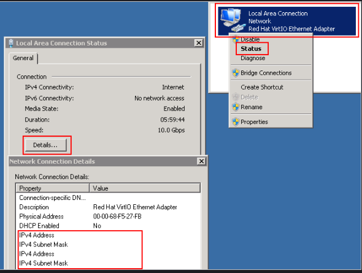Select the DHCP Enabled row
This screenshot has width=362, height=273.
click(x=108, y=226)
